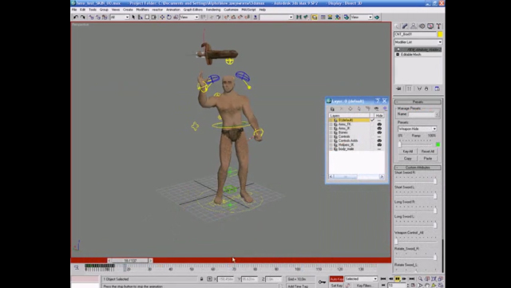Toggle hide for Controls Adds layer
Viewport: 511px width, 288px height.
[x=379, y=140]
